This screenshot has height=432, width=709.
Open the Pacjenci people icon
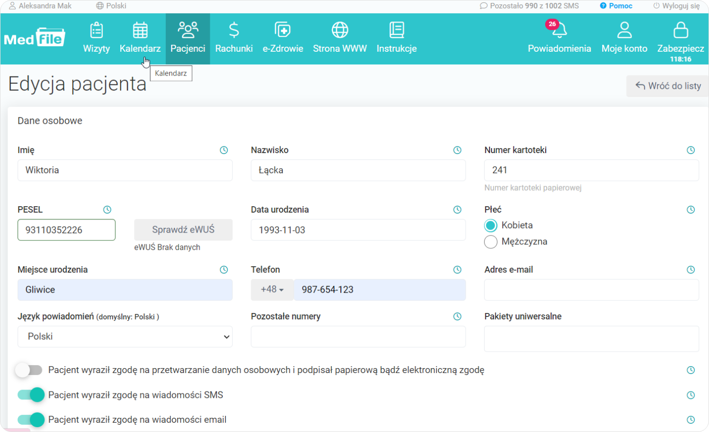[x=188, y=30]
